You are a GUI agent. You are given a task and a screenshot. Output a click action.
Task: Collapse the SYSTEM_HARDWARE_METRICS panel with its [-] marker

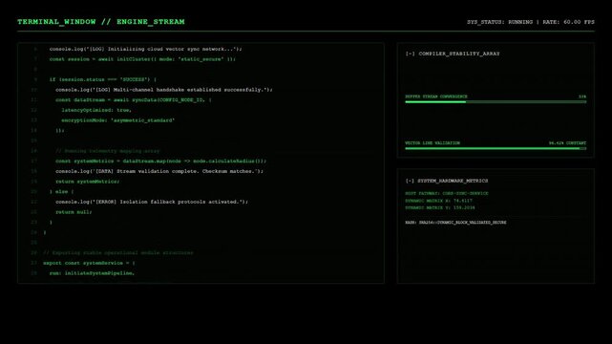(x=410, y=181)
